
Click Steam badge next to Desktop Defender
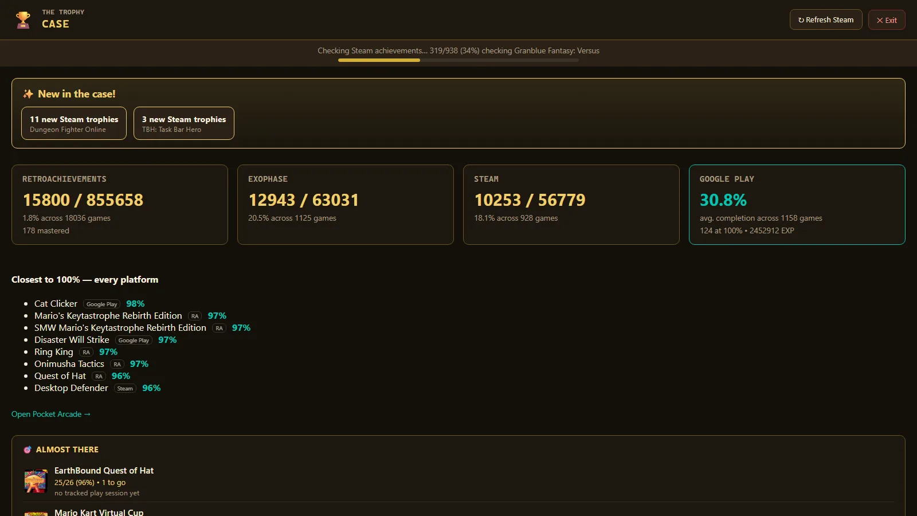(125, 389)
